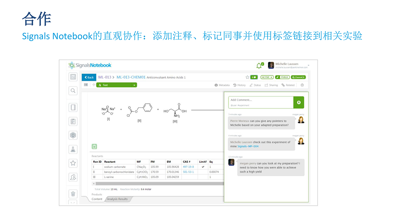Image resolution: width=400 pixels, height=207 pixels.
Task: Open the Sharing option
Action: point(271,85)
